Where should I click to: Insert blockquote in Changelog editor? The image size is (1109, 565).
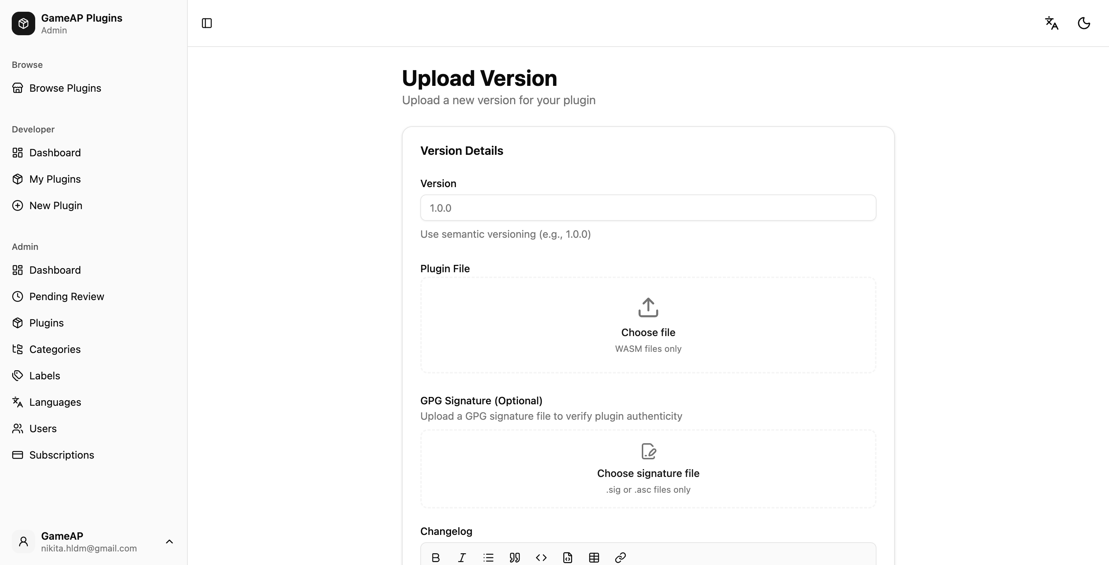click(515, 558)
